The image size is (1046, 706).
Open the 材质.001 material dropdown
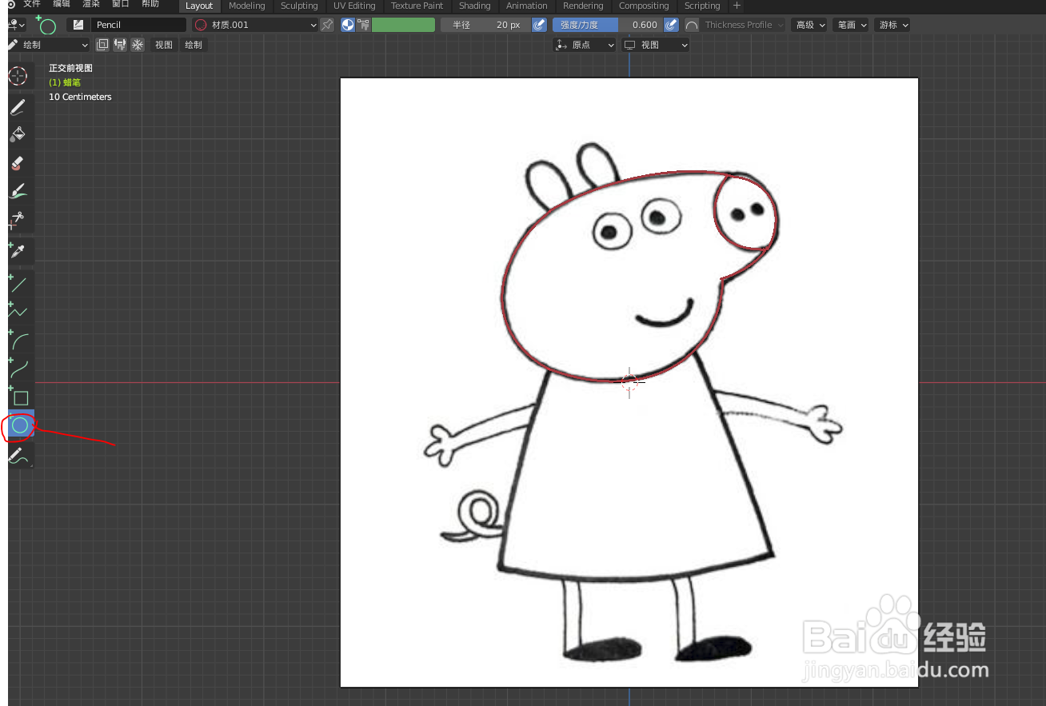(254, 25)
